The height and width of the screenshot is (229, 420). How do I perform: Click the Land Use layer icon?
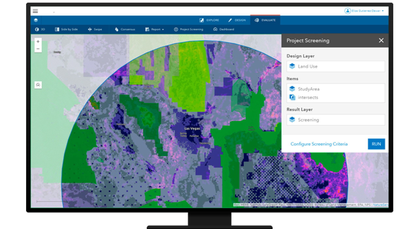(x=292, y=66)
